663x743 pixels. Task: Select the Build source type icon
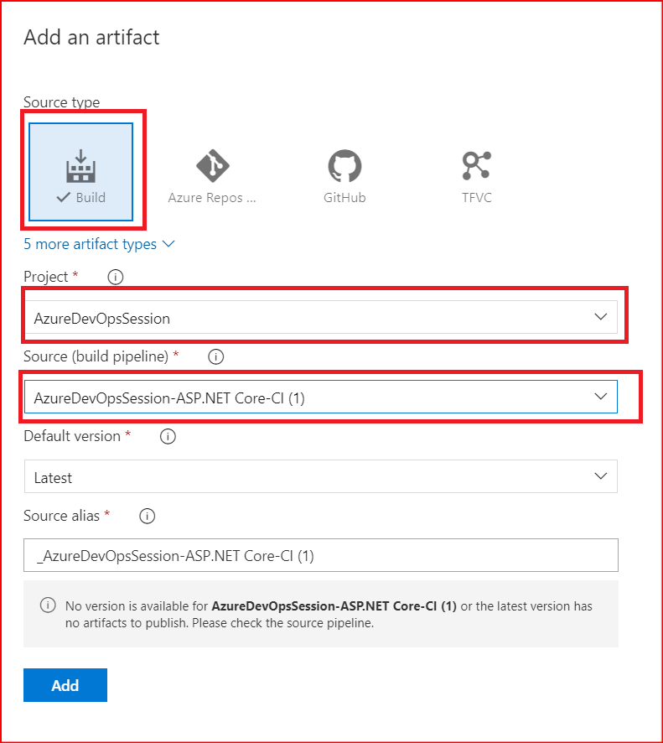point(81,171)
